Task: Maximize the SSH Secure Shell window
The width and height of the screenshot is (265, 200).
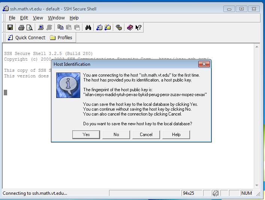Action: coord(241,9)
